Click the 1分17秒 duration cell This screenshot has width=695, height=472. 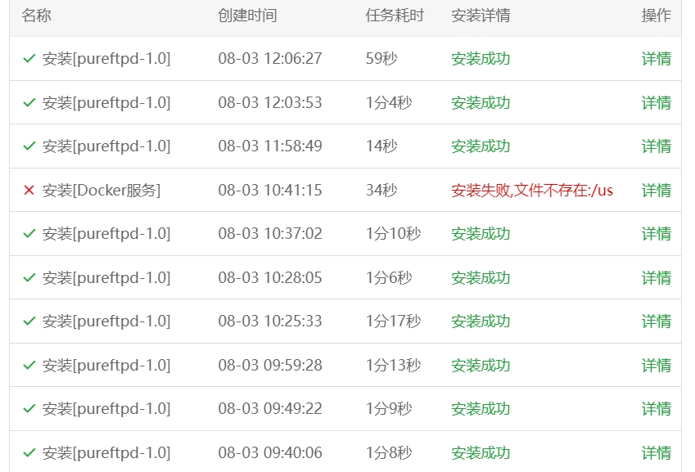point(393,321)
